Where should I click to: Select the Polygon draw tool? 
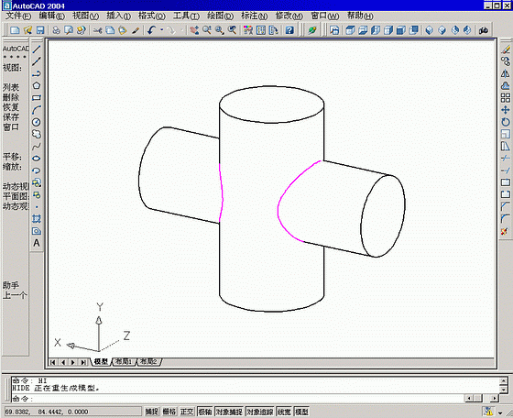(x=37, y=86)
